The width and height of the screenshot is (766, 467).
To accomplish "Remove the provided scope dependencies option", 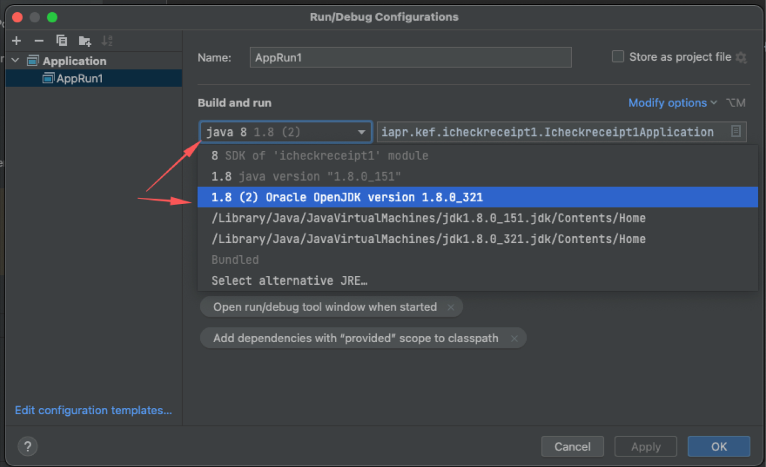I will (x=515, y=338).
